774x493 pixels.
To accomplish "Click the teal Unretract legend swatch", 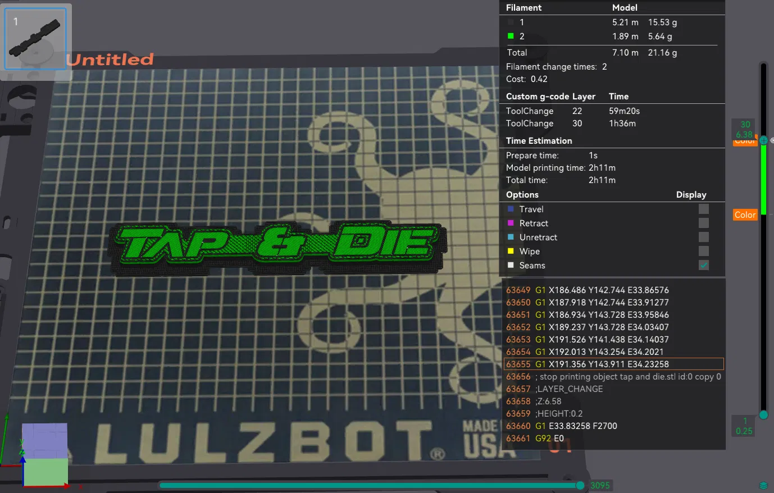I will coord(511,237).
